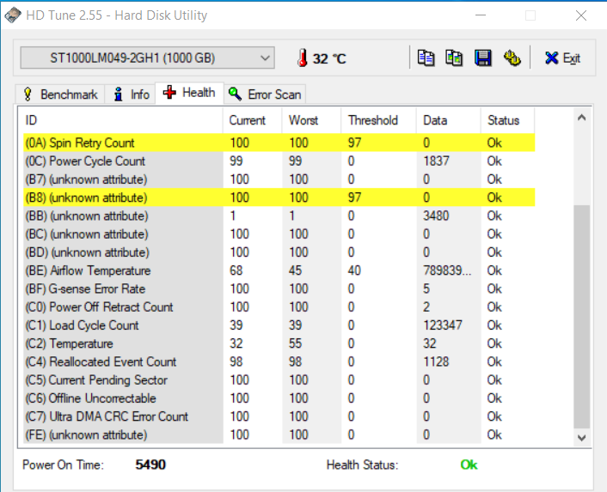Select the (BD) unknown attribute row
Screen dimensions: 607x492
coord(279,252)
